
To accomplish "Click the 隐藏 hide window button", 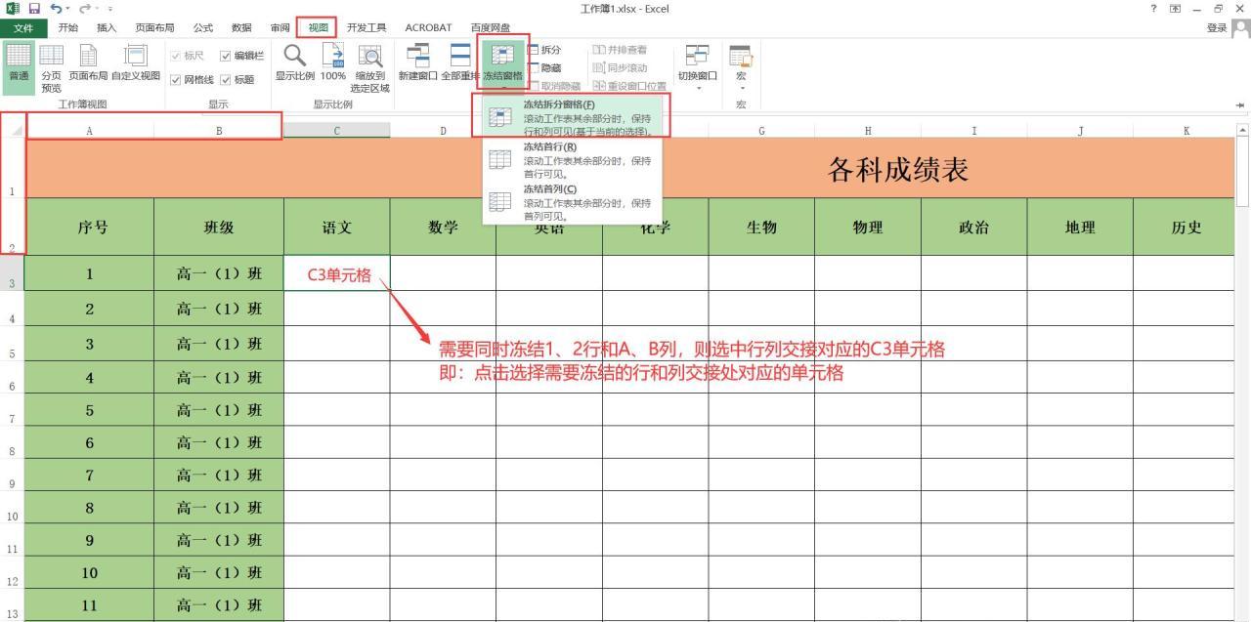I will point(544,68).
